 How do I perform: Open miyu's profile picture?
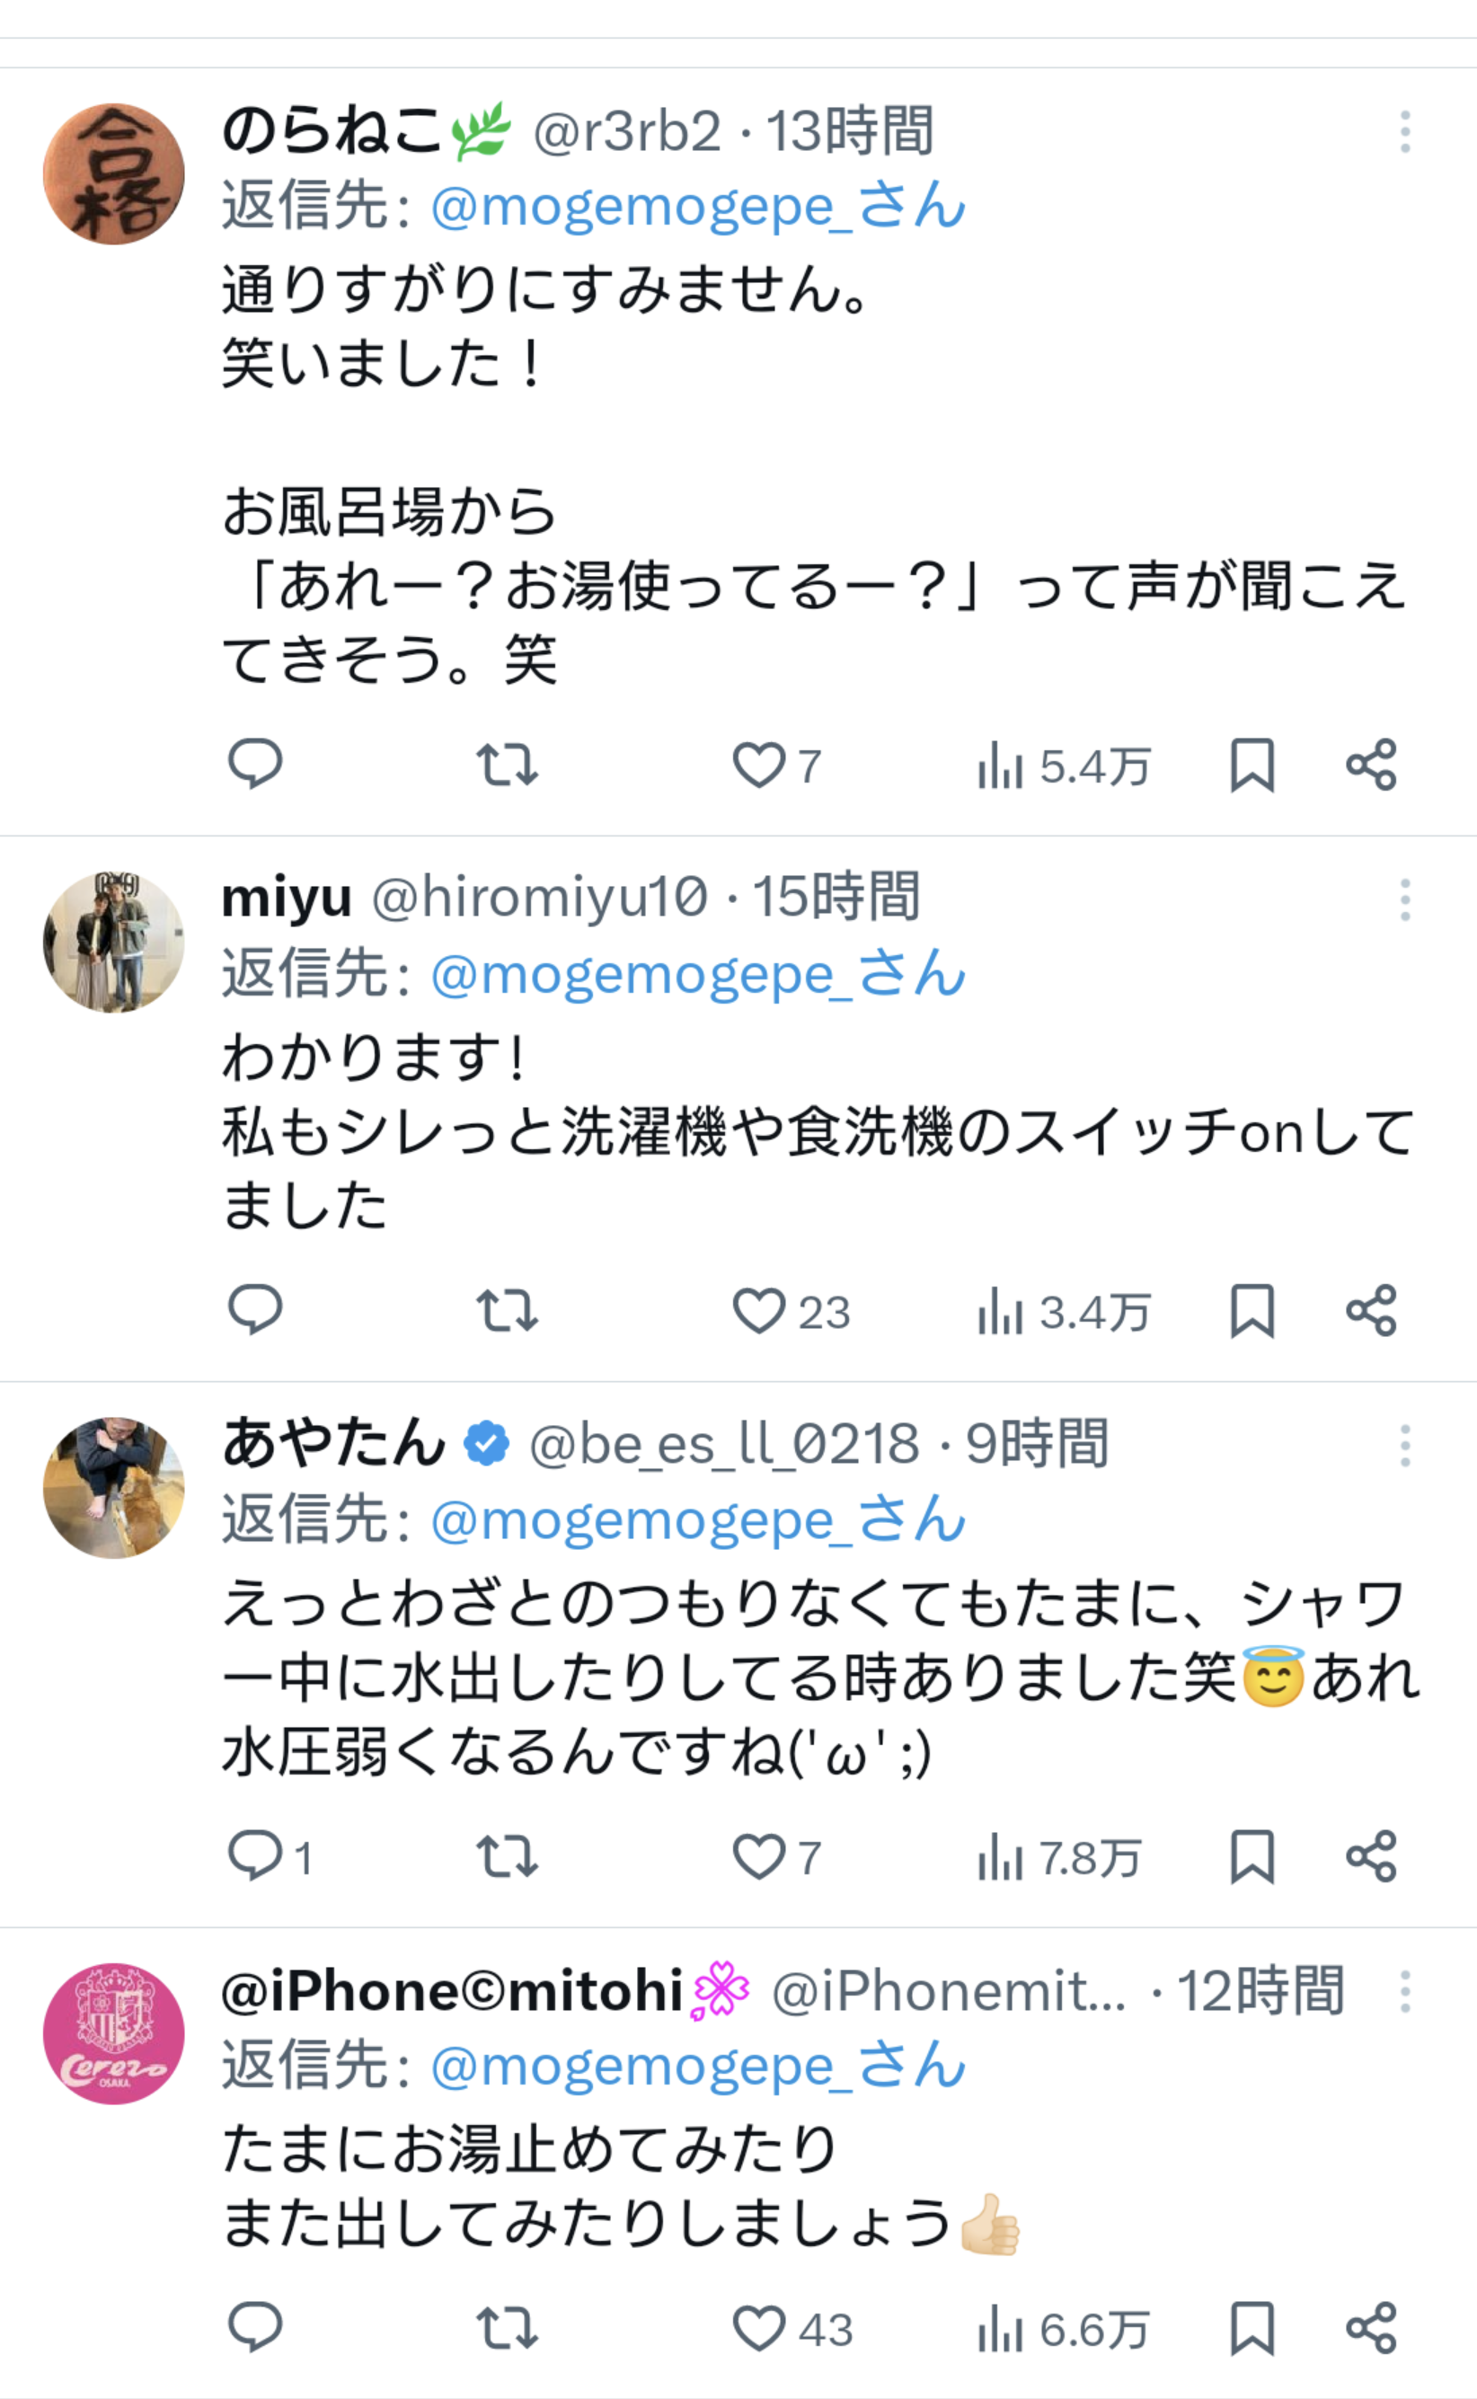pos(114,942)
